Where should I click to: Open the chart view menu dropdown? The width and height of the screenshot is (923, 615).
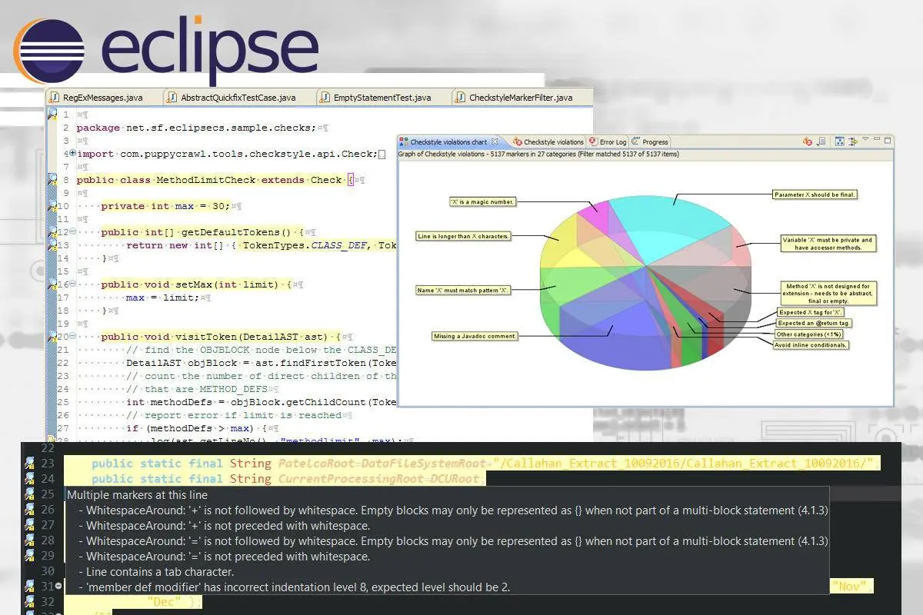tap(865, 140)
